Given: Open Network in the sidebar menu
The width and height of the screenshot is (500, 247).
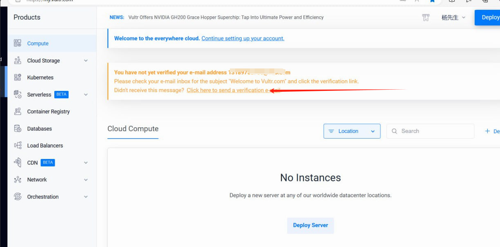Looking at the screenshot, I should 37,180.
